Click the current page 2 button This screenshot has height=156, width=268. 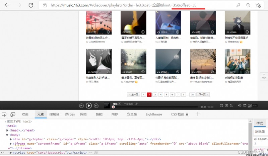tap(149, 94)
